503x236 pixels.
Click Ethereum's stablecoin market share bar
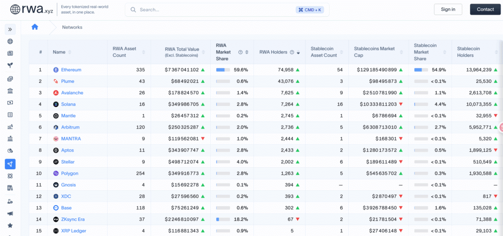click(x=421, y=70)
